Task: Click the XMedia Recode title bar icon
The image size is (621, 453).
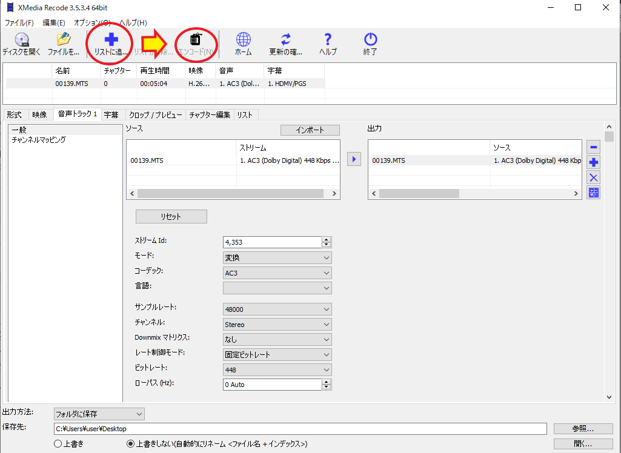Action: point(11,7)
